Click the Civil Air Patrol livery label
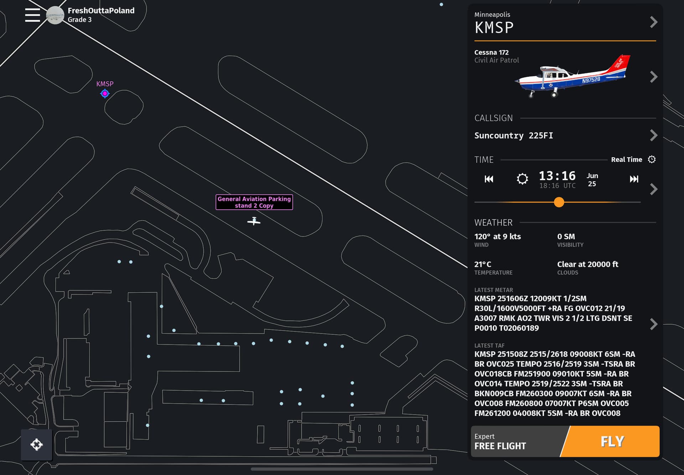 point(497,60)
